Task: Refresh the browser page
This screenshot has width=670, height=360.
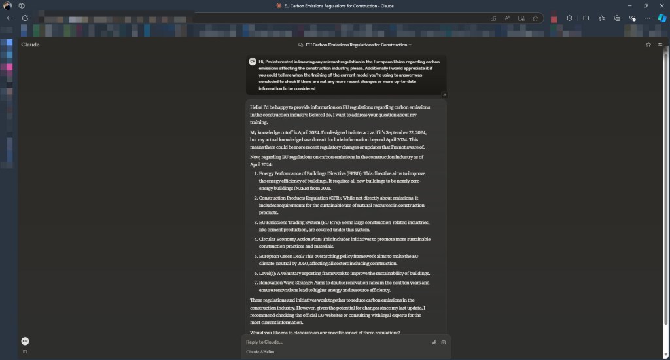Action: 25,18
